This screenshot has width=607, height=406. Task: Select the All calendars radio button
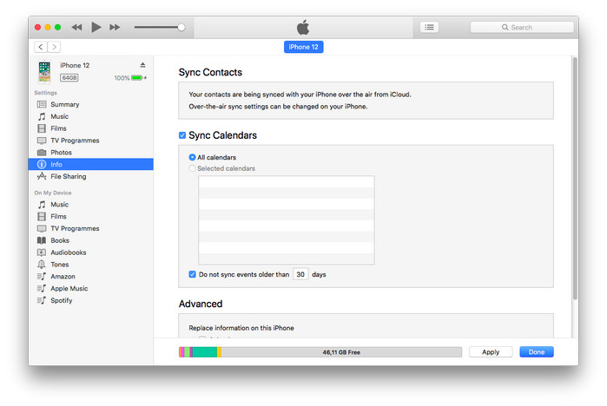coord(192,157)
